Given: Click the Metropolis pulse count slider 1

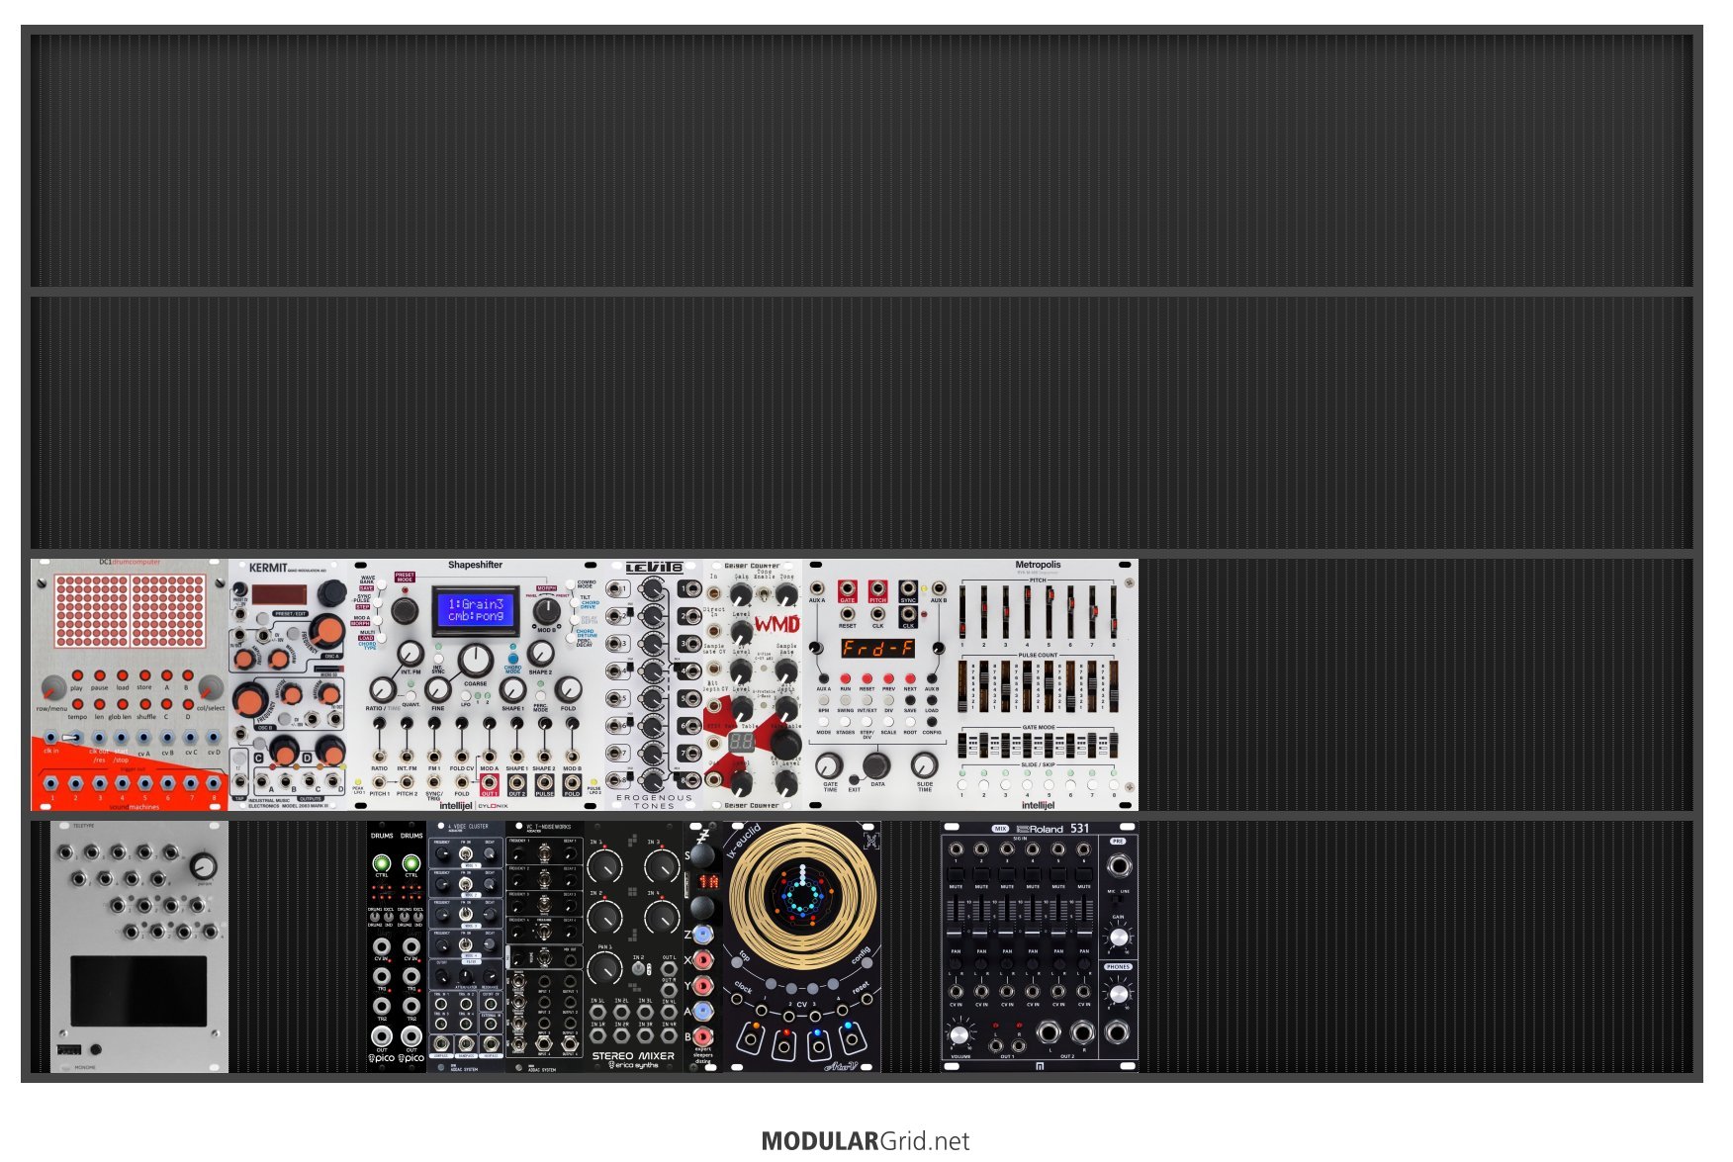Looking at the screenshot, I should [x=962, y=686].
